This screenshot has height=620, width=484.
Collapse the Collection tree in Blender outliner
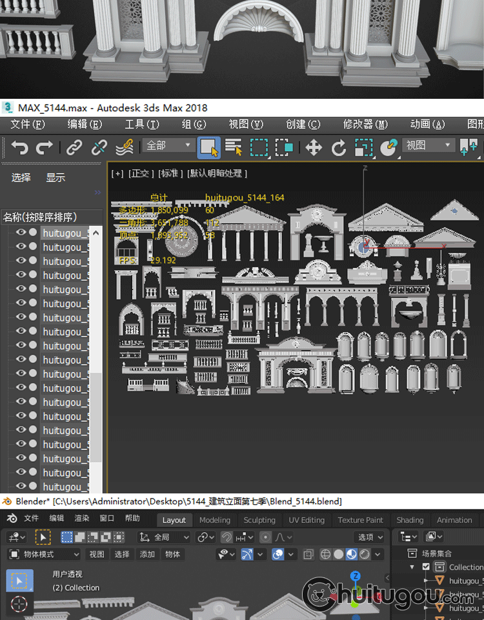click(412, 567)
